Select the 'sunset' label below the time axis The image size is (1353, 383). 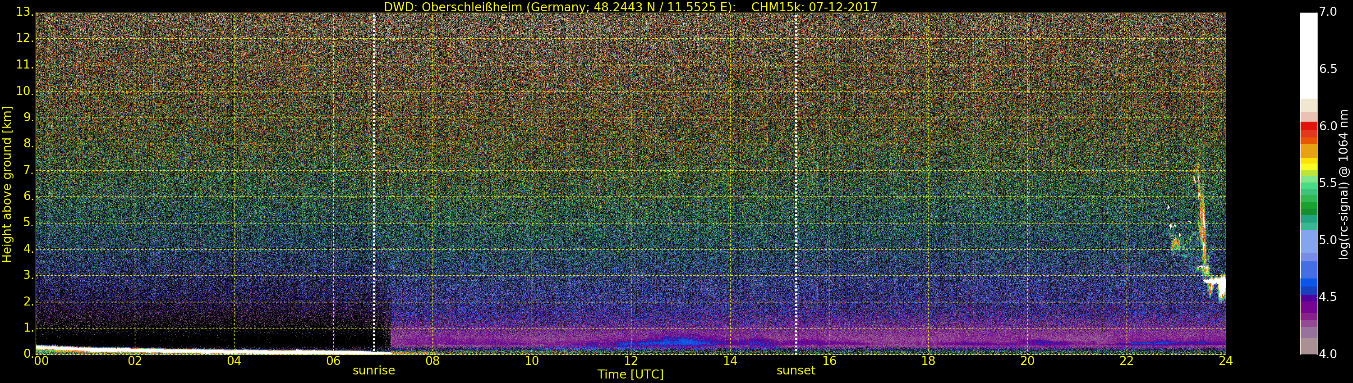pyautogui.click(x=796, y=370)
